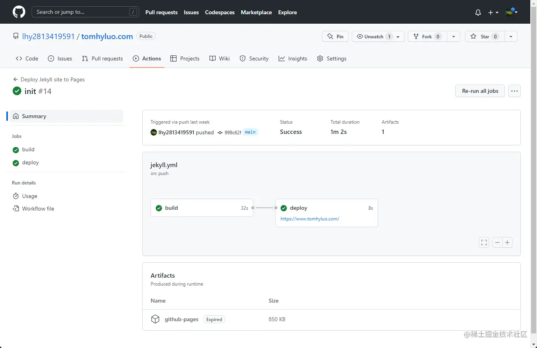
Task: Open the deploy job node in graph
Action: [x=327, y=213]
